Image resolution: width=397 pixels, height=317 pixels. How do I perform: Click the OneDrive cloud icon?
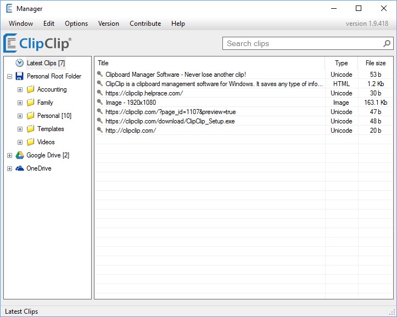pyautogui.click(x=20, y=168)
